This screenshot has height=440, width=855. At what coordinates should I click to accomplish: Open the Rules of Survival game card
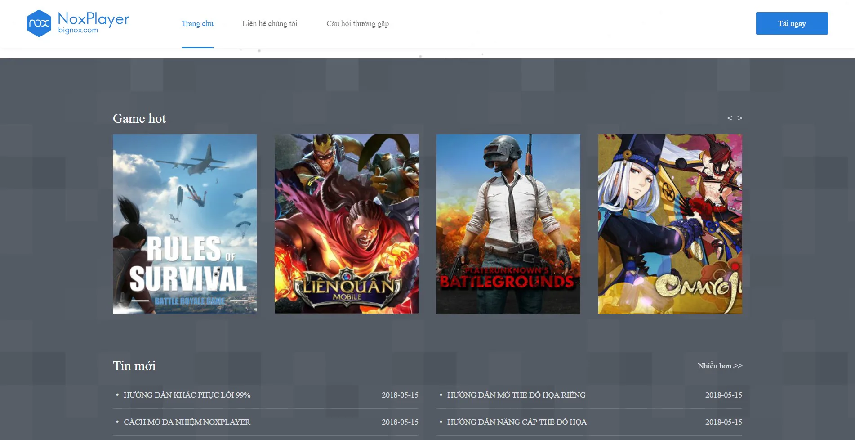[185, 224]
